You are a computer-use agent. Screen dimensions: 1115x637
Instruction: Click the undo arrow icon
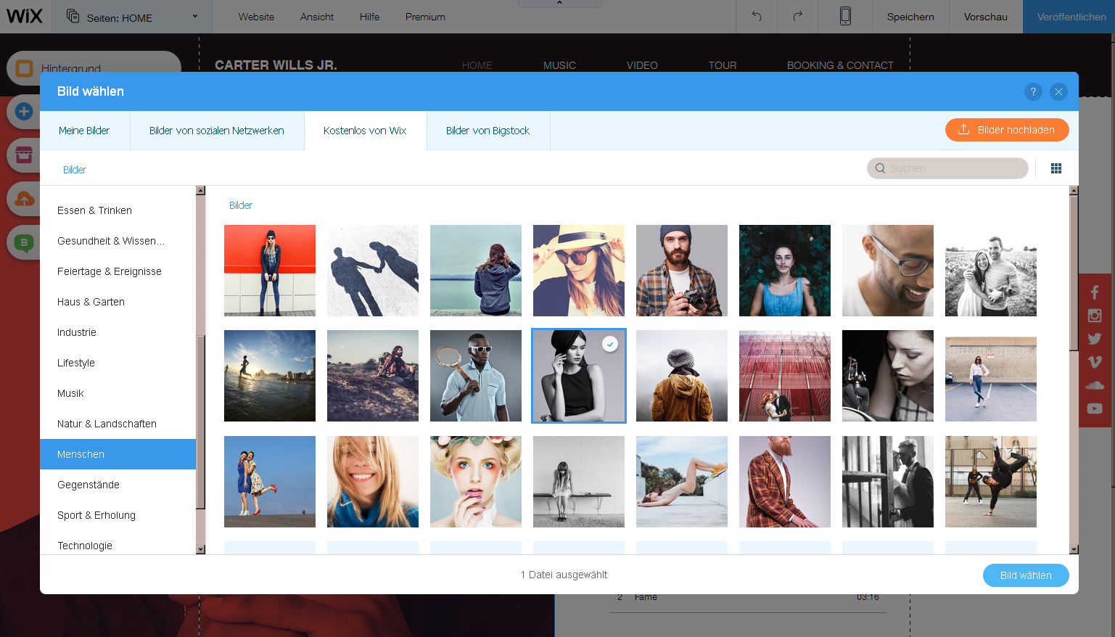757,16
